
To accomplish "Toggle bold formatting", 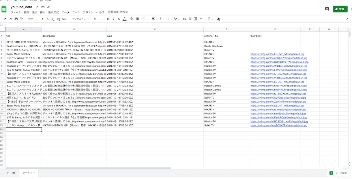I will pos(108,19).
